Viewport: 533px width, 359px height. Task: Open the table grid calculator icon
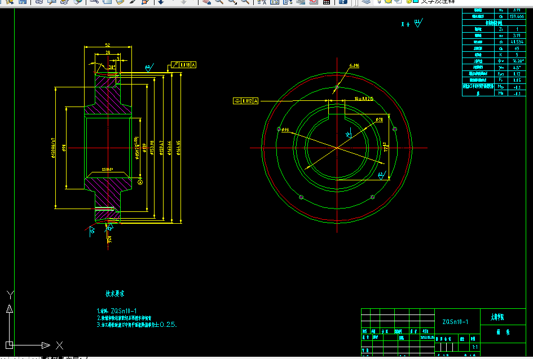327,2
